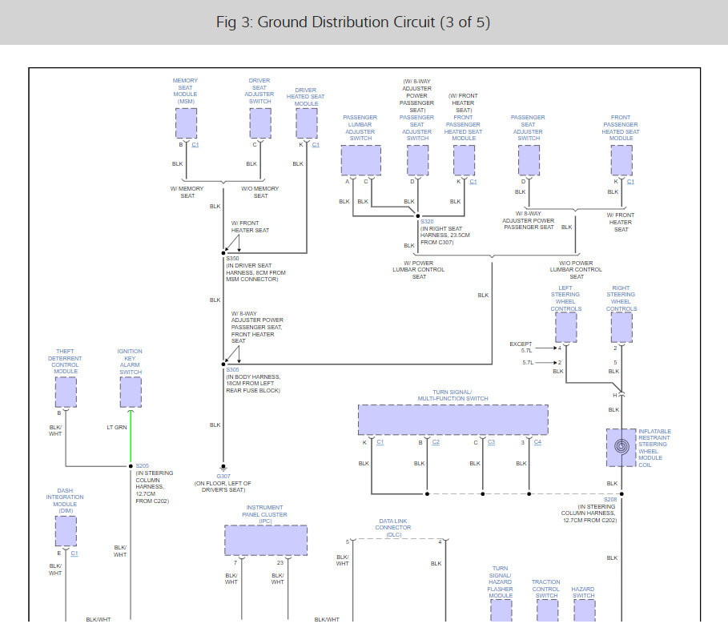728x644 pixels.
Task: Click the Turn Signal/Hazard Flasher Module box
Action: tap(501, 610)
